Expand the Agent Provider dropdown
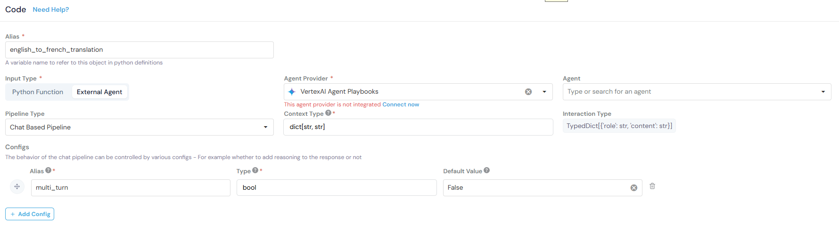The height and width of the screenshot is (225, 839). (x=544, y=92)
